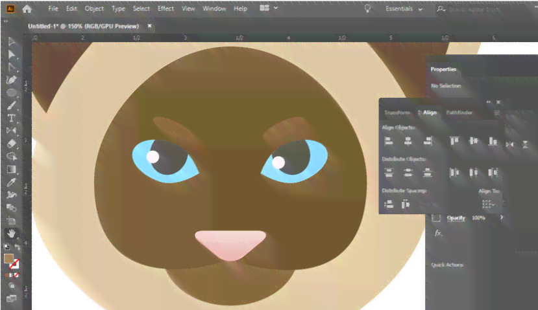
Task: Click Horizontal Distribute Space icon
Action: click(406, 205)
